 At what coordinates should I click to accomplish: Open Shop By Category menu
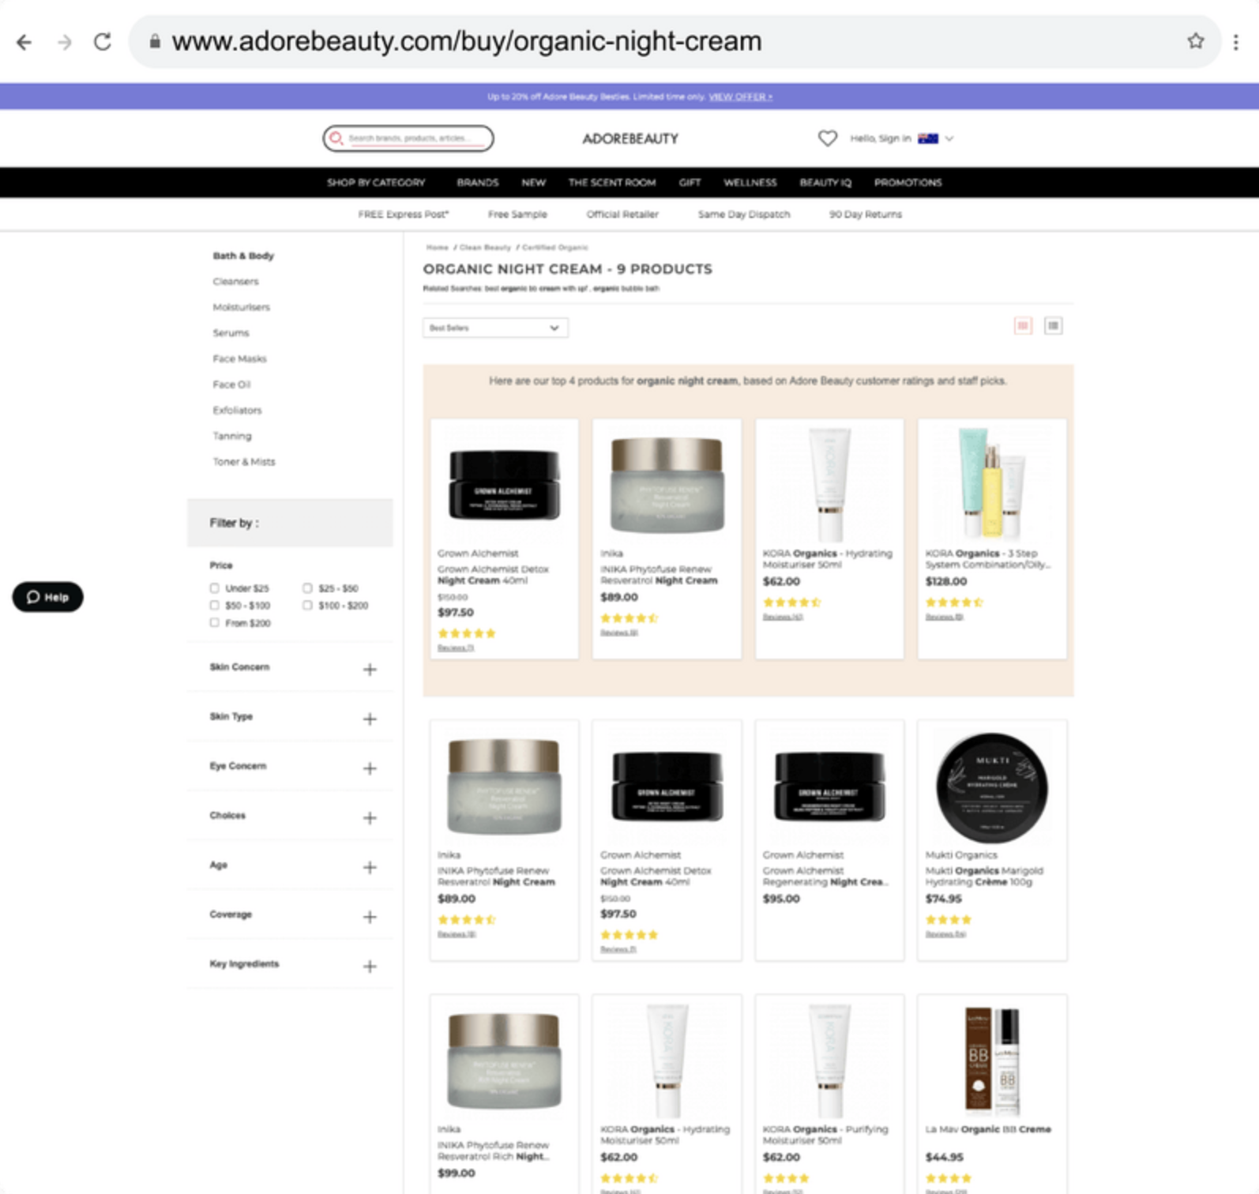376,182
